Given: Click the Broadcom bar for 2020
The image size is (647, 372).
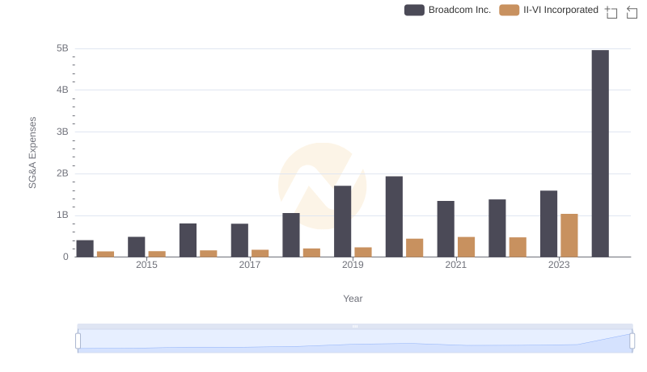Looking at the screenshot, I should (394, 216).
